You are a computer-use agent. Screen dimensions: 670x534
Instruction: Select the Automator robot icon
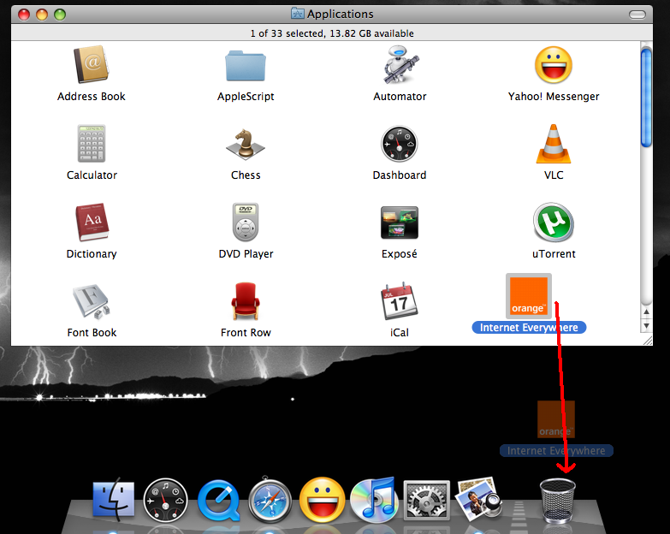400,64
